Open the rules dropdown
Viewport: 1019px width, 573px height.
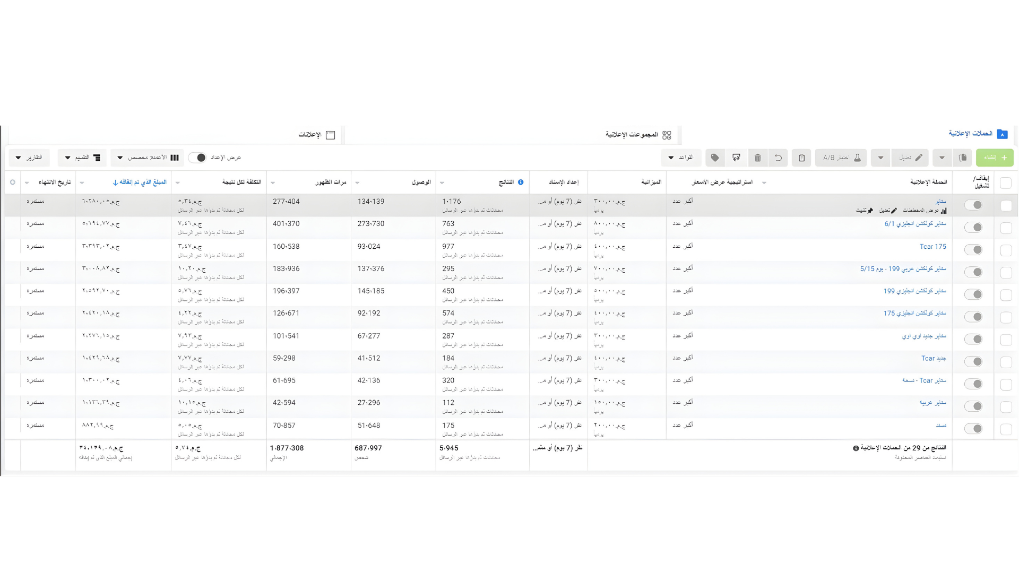(x=680, y=158)
